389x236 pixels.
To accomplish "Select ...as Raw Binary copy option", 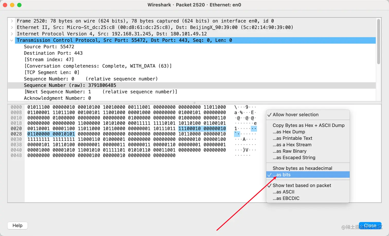I will (x=308, y=151).
